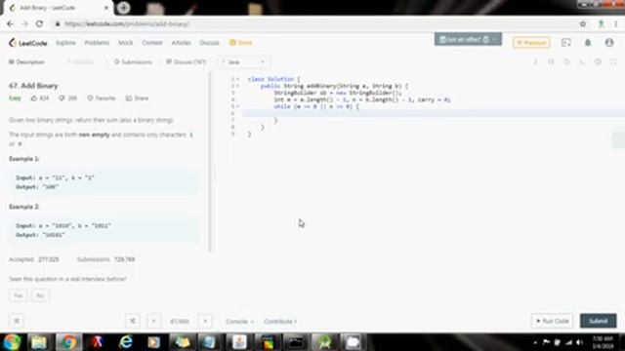This screenshot has height=351, width=625.
Task: Reset code to default with the reset icon
Action: coord(566,62)
